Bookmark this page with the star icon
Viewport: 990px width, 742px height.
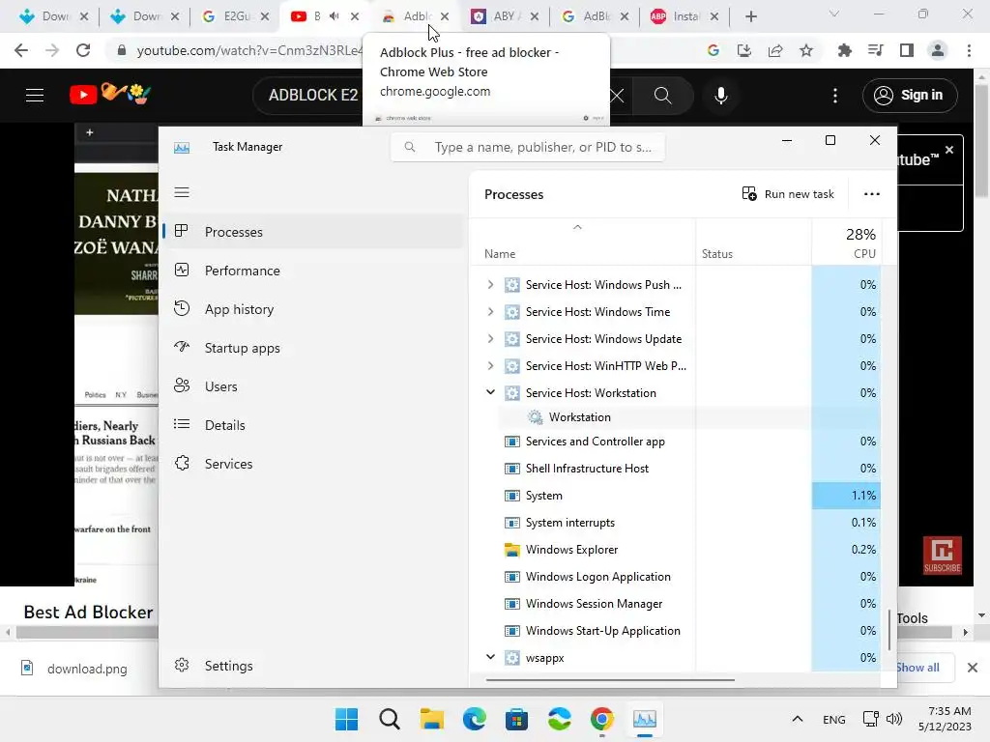click(x=806, y=50)
